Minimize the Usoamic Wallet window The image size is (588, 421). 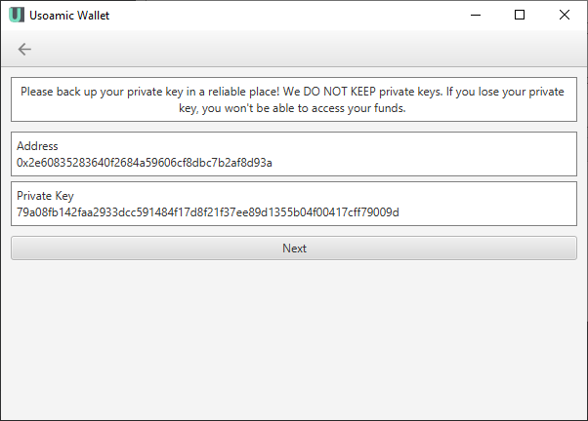(x=476, y=15)
